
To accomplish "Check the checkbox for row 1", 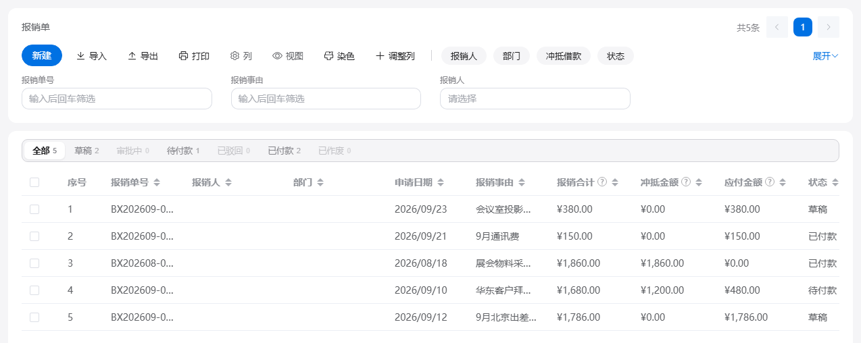I will pos(34,209).
